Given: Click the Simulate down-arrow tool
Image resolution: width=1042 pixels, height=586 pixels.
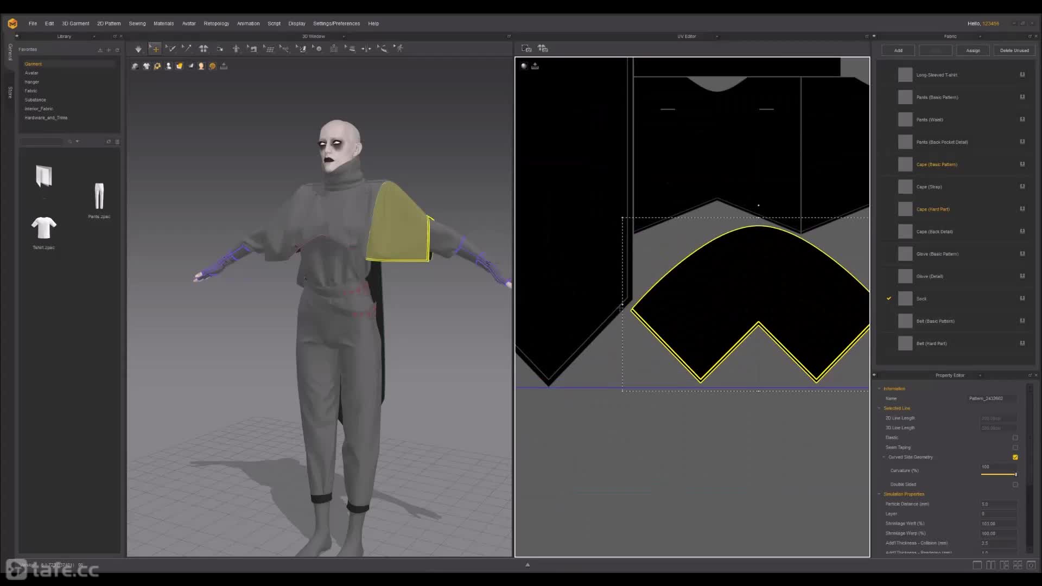Looking at the screenshot, I should click(138, 49).
